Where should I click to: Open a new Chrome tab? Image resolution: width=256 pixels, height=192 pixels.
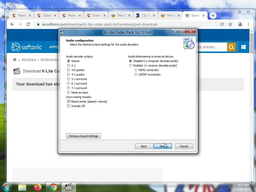(213, 15)
